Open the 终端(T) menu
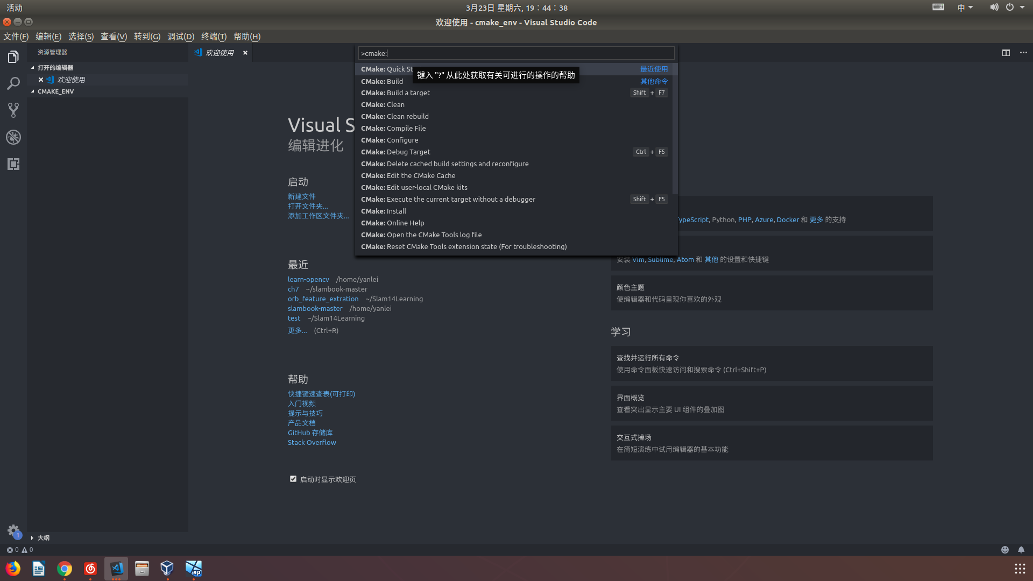 tap(214, 37)
